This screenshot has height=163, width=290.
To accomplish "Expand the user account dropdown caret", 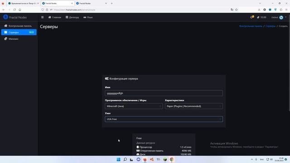I will (x=286, y=17).
